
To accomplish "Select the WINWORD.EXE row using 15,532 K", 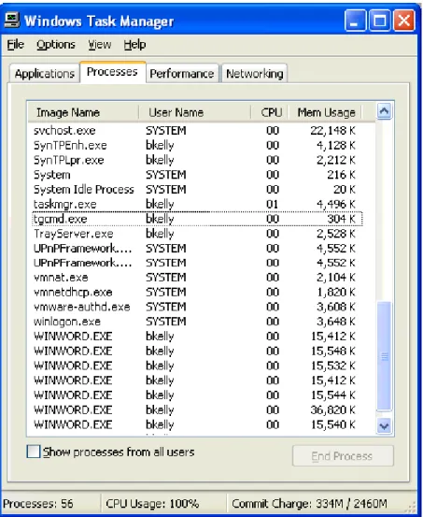I will [x=197, y=366].
